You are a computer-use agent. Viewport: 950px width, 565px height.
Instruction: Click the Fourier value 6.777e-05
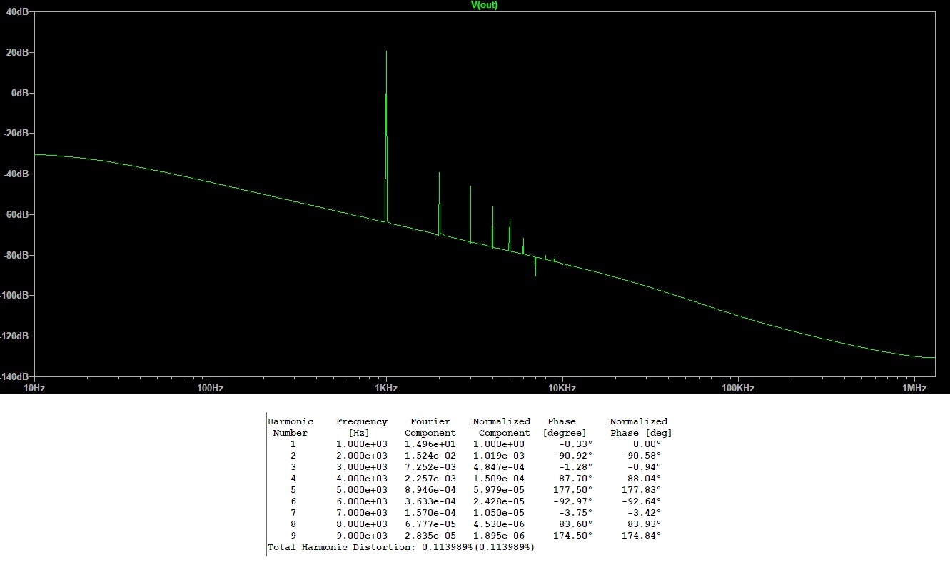coord(430,524)
